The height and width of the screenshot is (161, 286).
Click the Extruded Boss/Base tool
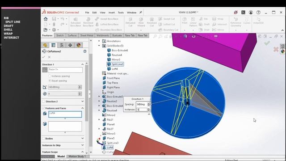76,22
